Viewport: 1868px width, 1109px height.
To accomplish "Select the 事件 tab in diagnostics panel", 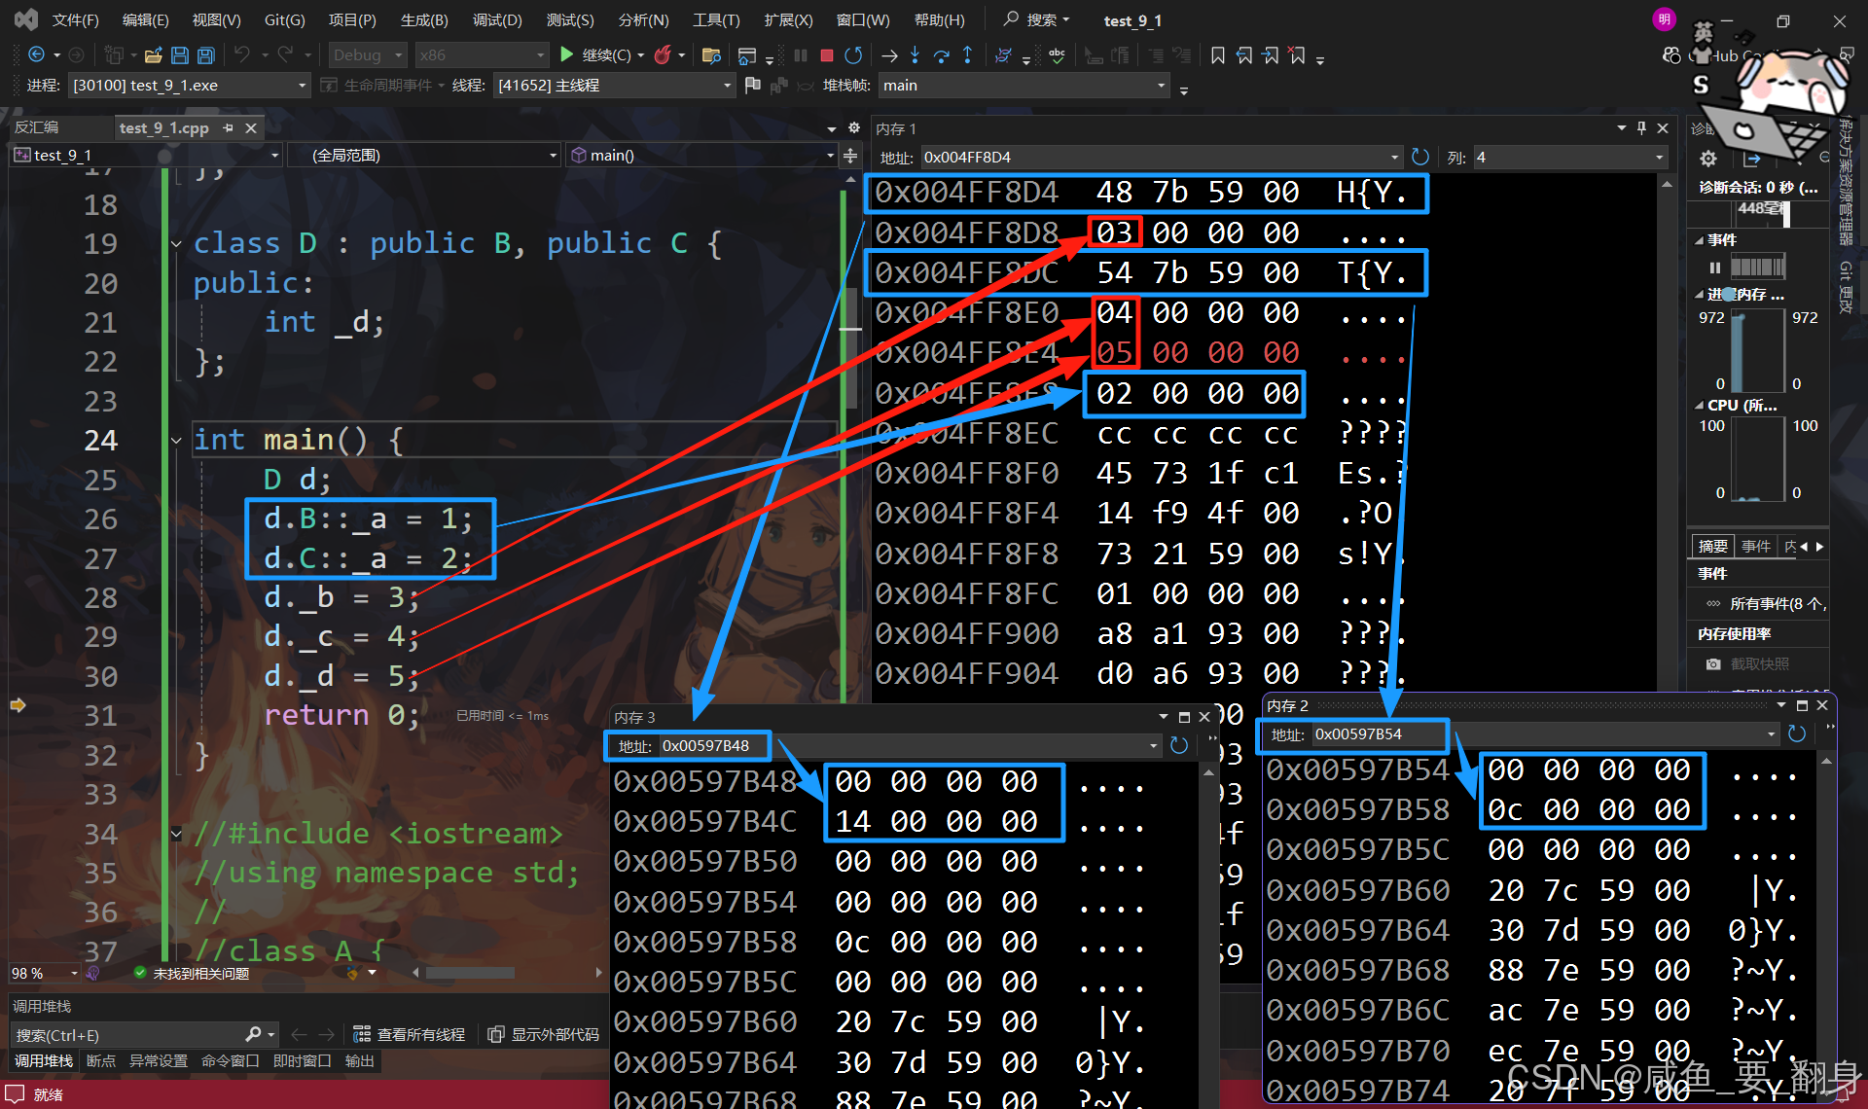I will [x=1756, y=546].
